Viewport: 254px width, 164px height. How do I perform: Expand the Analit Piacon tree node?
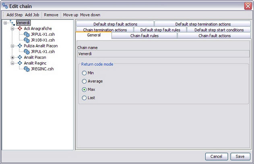tap(12, 57)
